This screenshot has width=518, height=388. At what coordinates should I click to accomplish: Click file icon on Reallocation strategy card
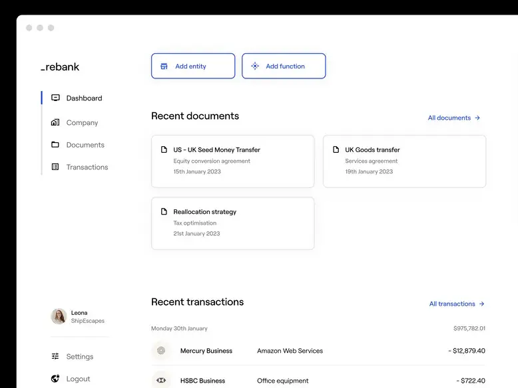point(164,211)
